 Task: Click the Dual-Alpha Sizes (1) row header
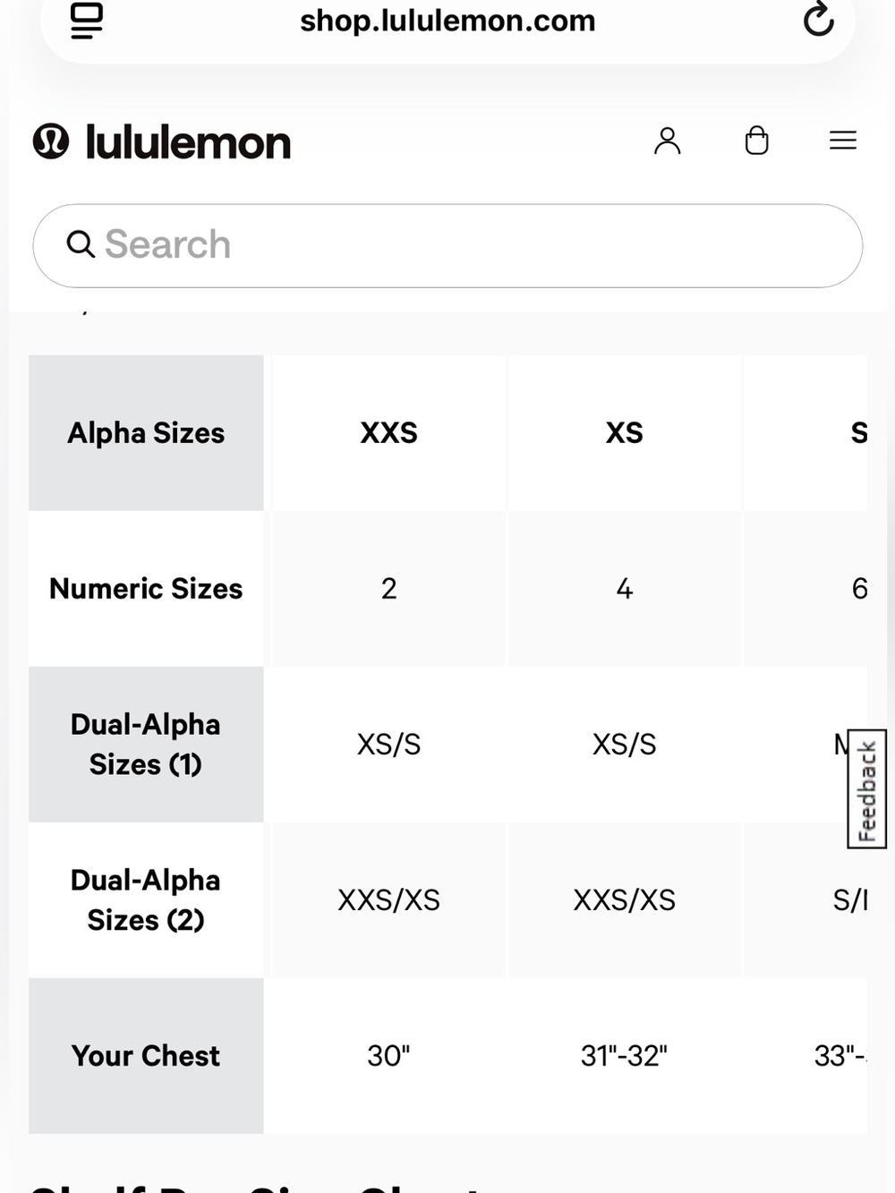coord(146,745)
